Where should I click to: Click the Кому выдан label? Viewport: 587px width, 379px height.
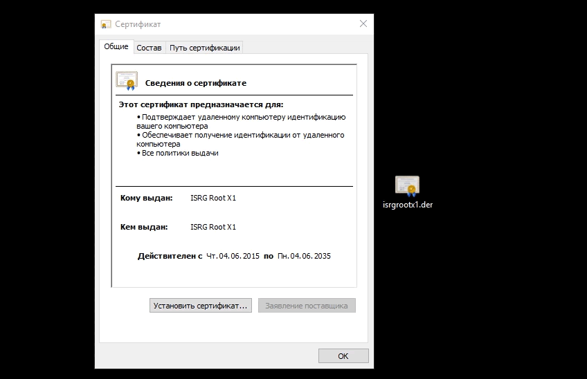pos(146,198)
